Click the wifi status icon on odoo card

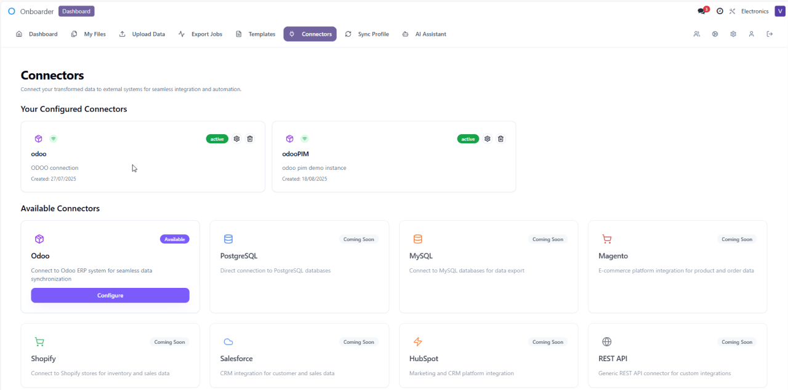pos(54,139)
